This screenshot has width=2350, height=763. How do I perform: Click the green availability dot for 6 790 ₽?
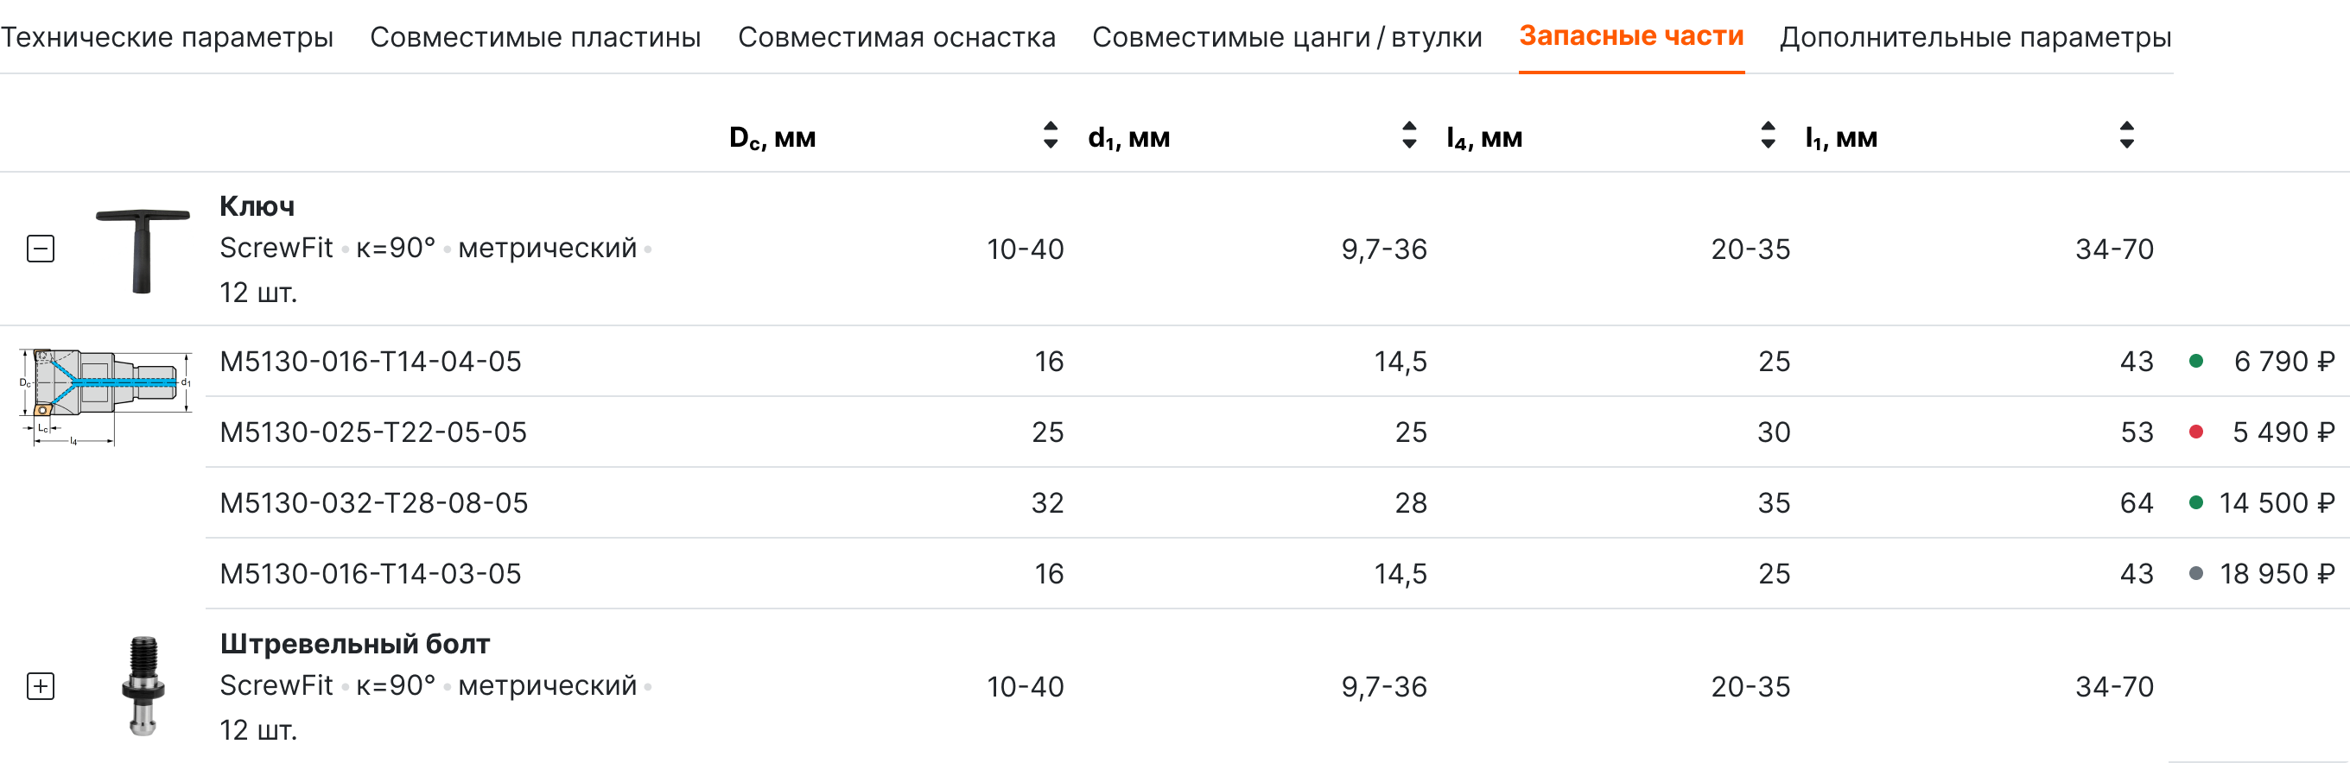point(2196,361)
